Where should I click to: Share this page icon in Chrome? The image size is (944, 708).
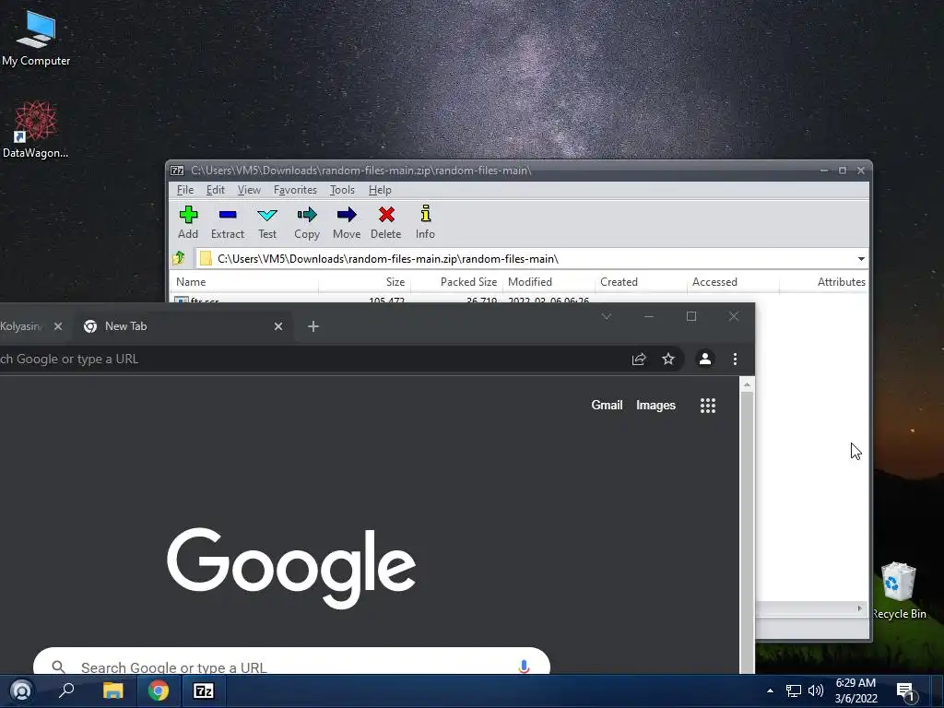click(639, 359)
